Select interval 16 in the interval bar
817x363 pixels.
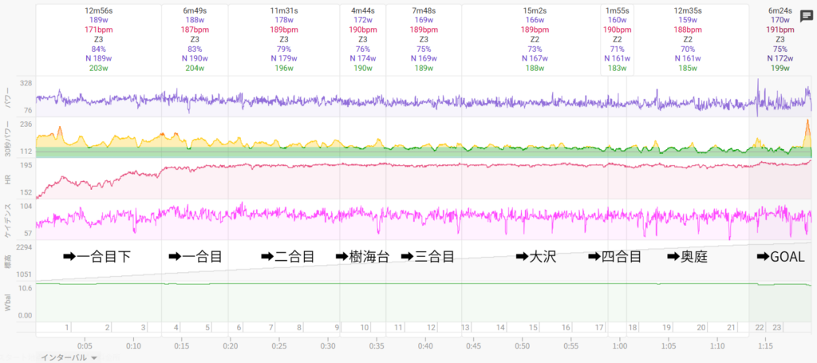[x=566, y=328]
